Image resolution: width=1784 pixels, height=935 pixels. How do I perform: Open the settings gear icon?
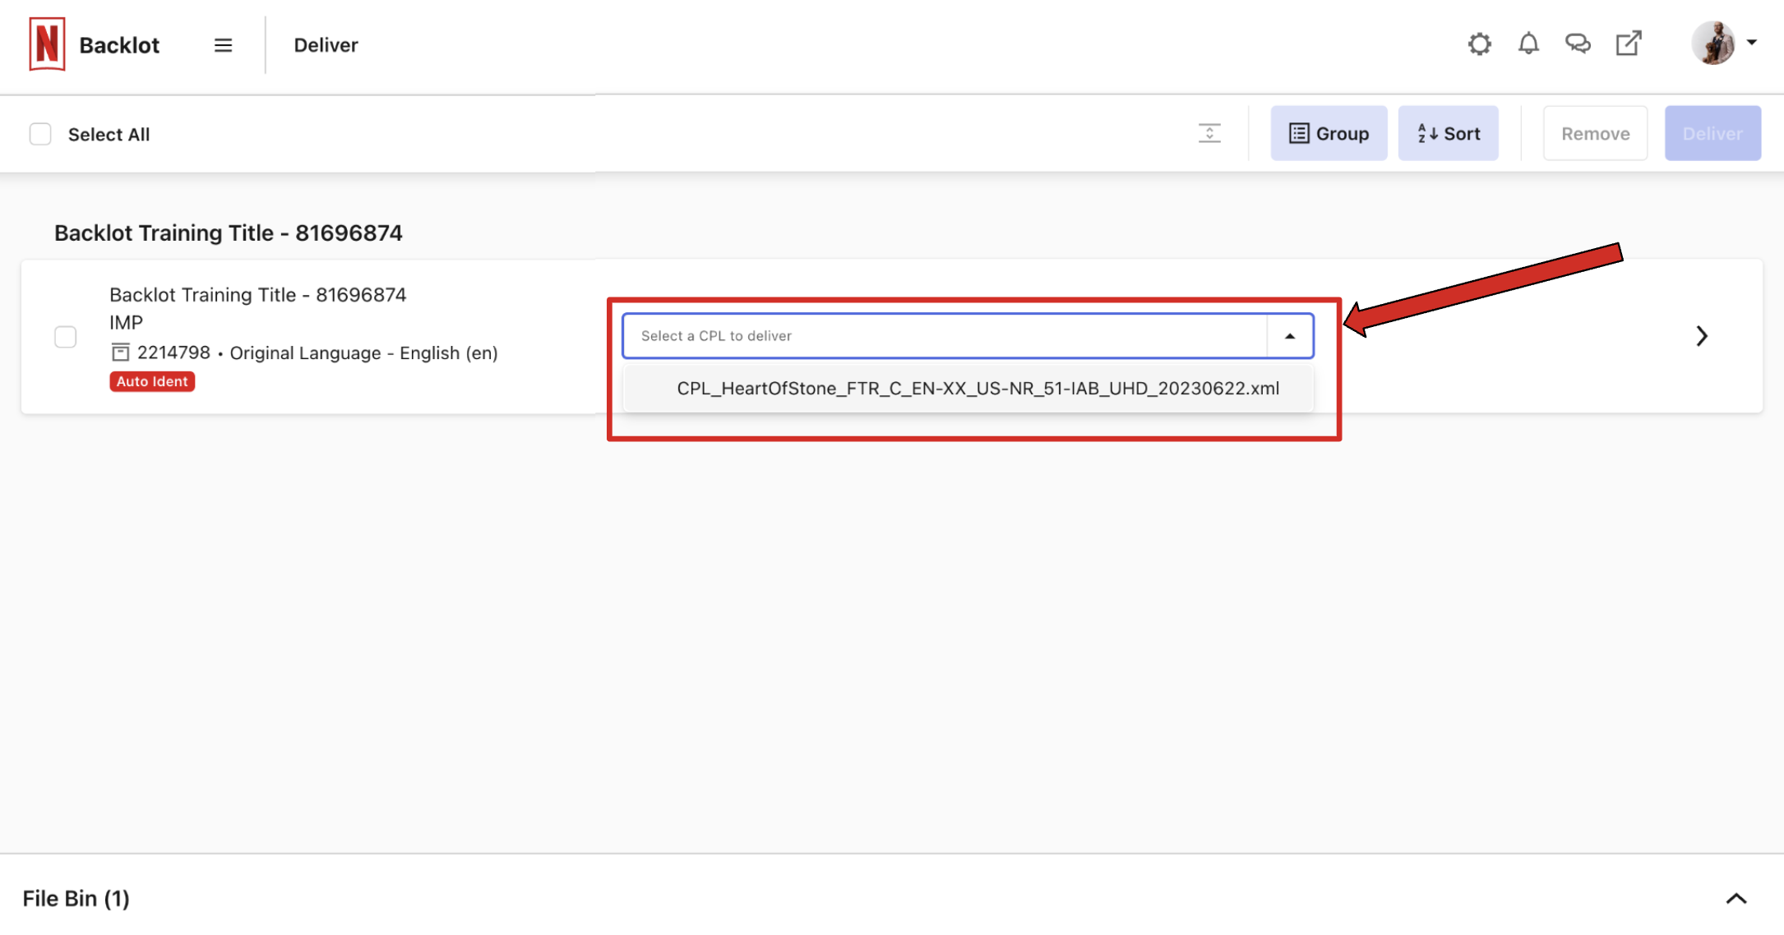click(1479, 44)
